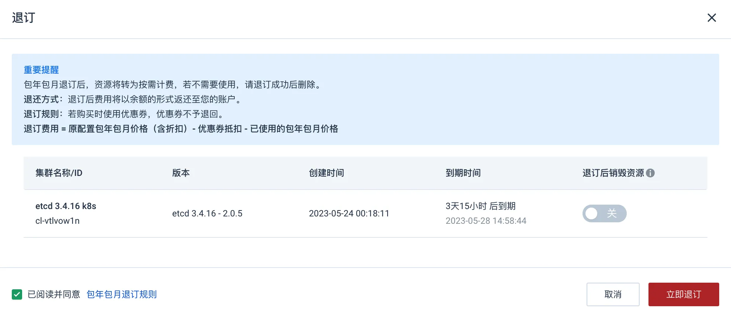Click the 版本 column header

(181, 173)
